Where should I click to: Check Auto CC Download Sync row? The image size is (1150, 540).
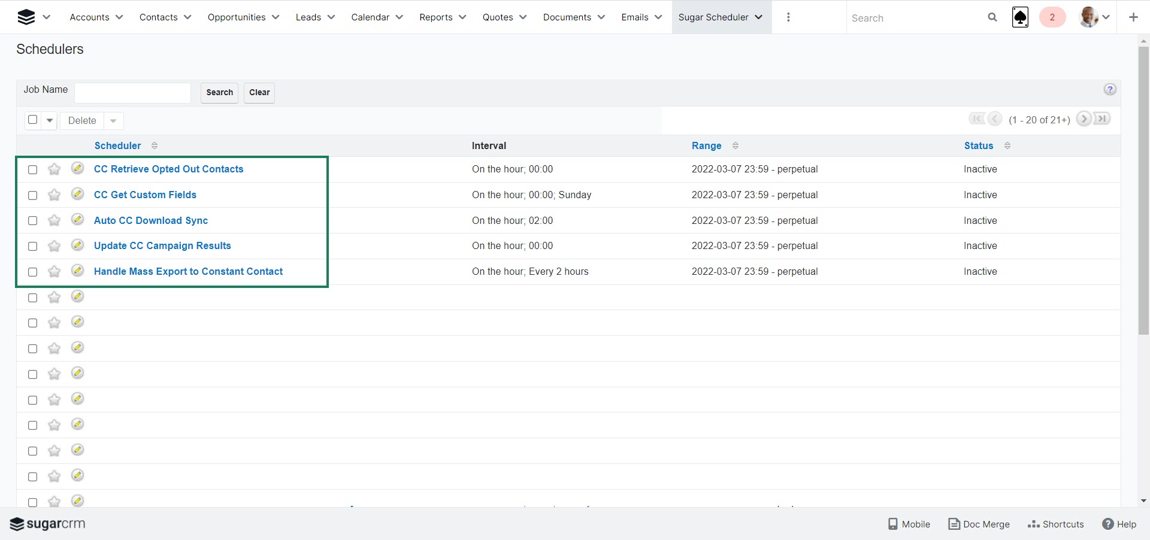(33, 221)
